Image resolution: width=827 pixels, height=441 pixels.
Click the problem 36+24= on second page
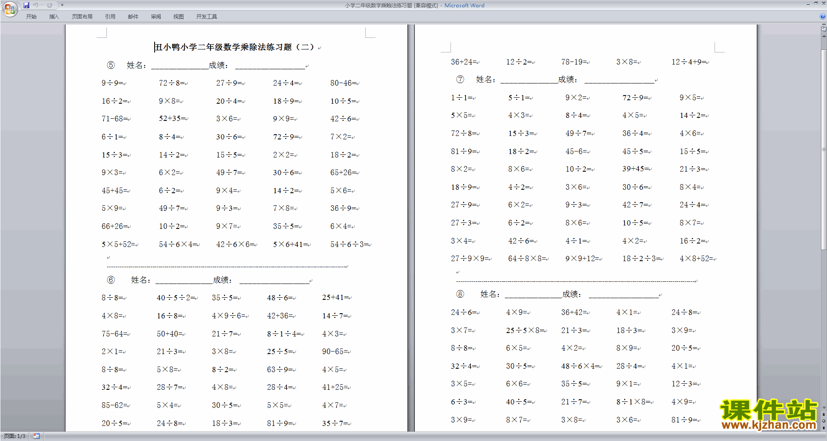pyautogui.click(x=464, y=62)
